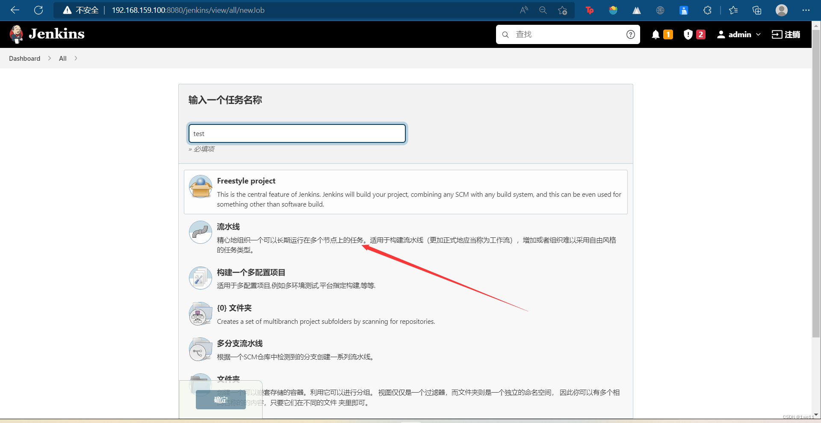Select Freestyle project job type

[406, 192]
